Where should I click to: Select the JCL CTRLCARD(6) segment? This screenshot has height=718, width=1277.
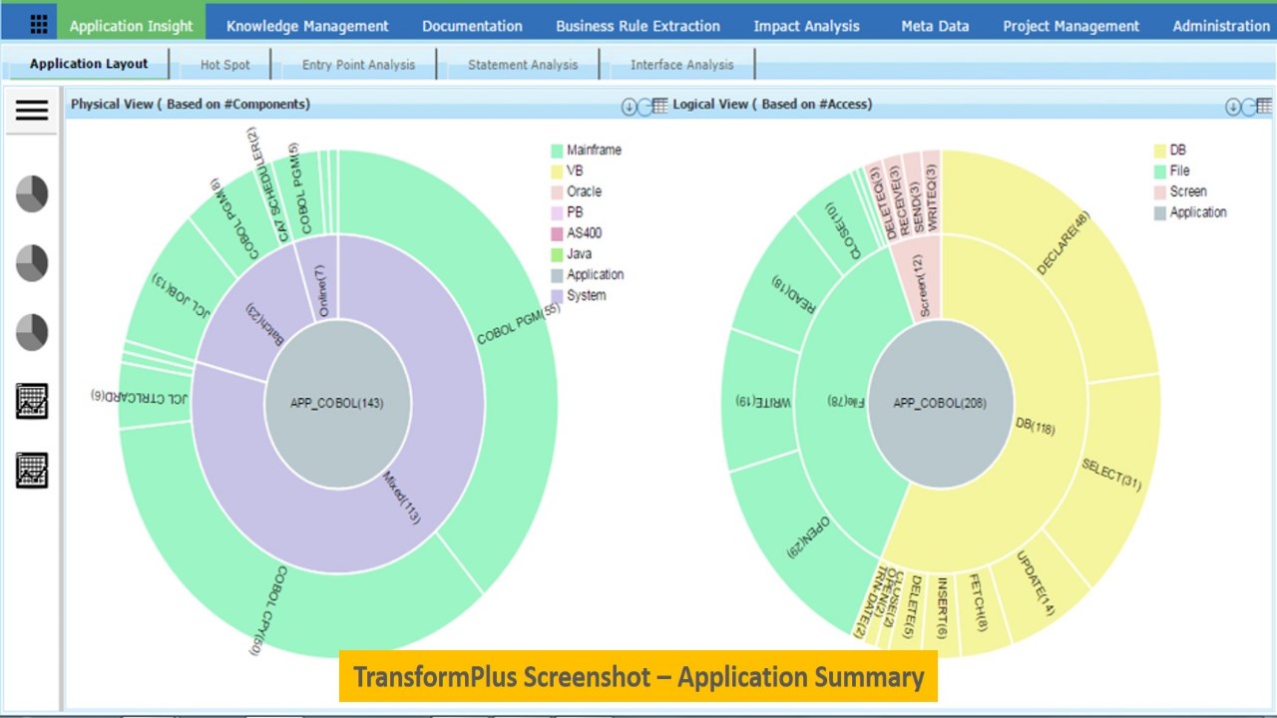152,396
